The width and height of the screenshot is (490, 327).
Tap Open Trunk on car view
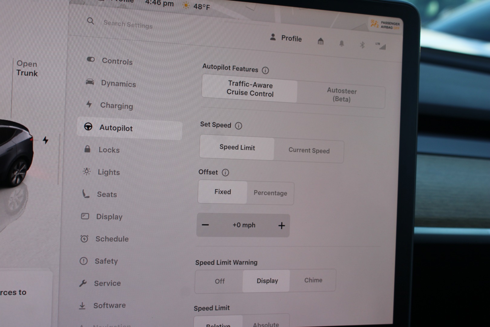[27, 68]
